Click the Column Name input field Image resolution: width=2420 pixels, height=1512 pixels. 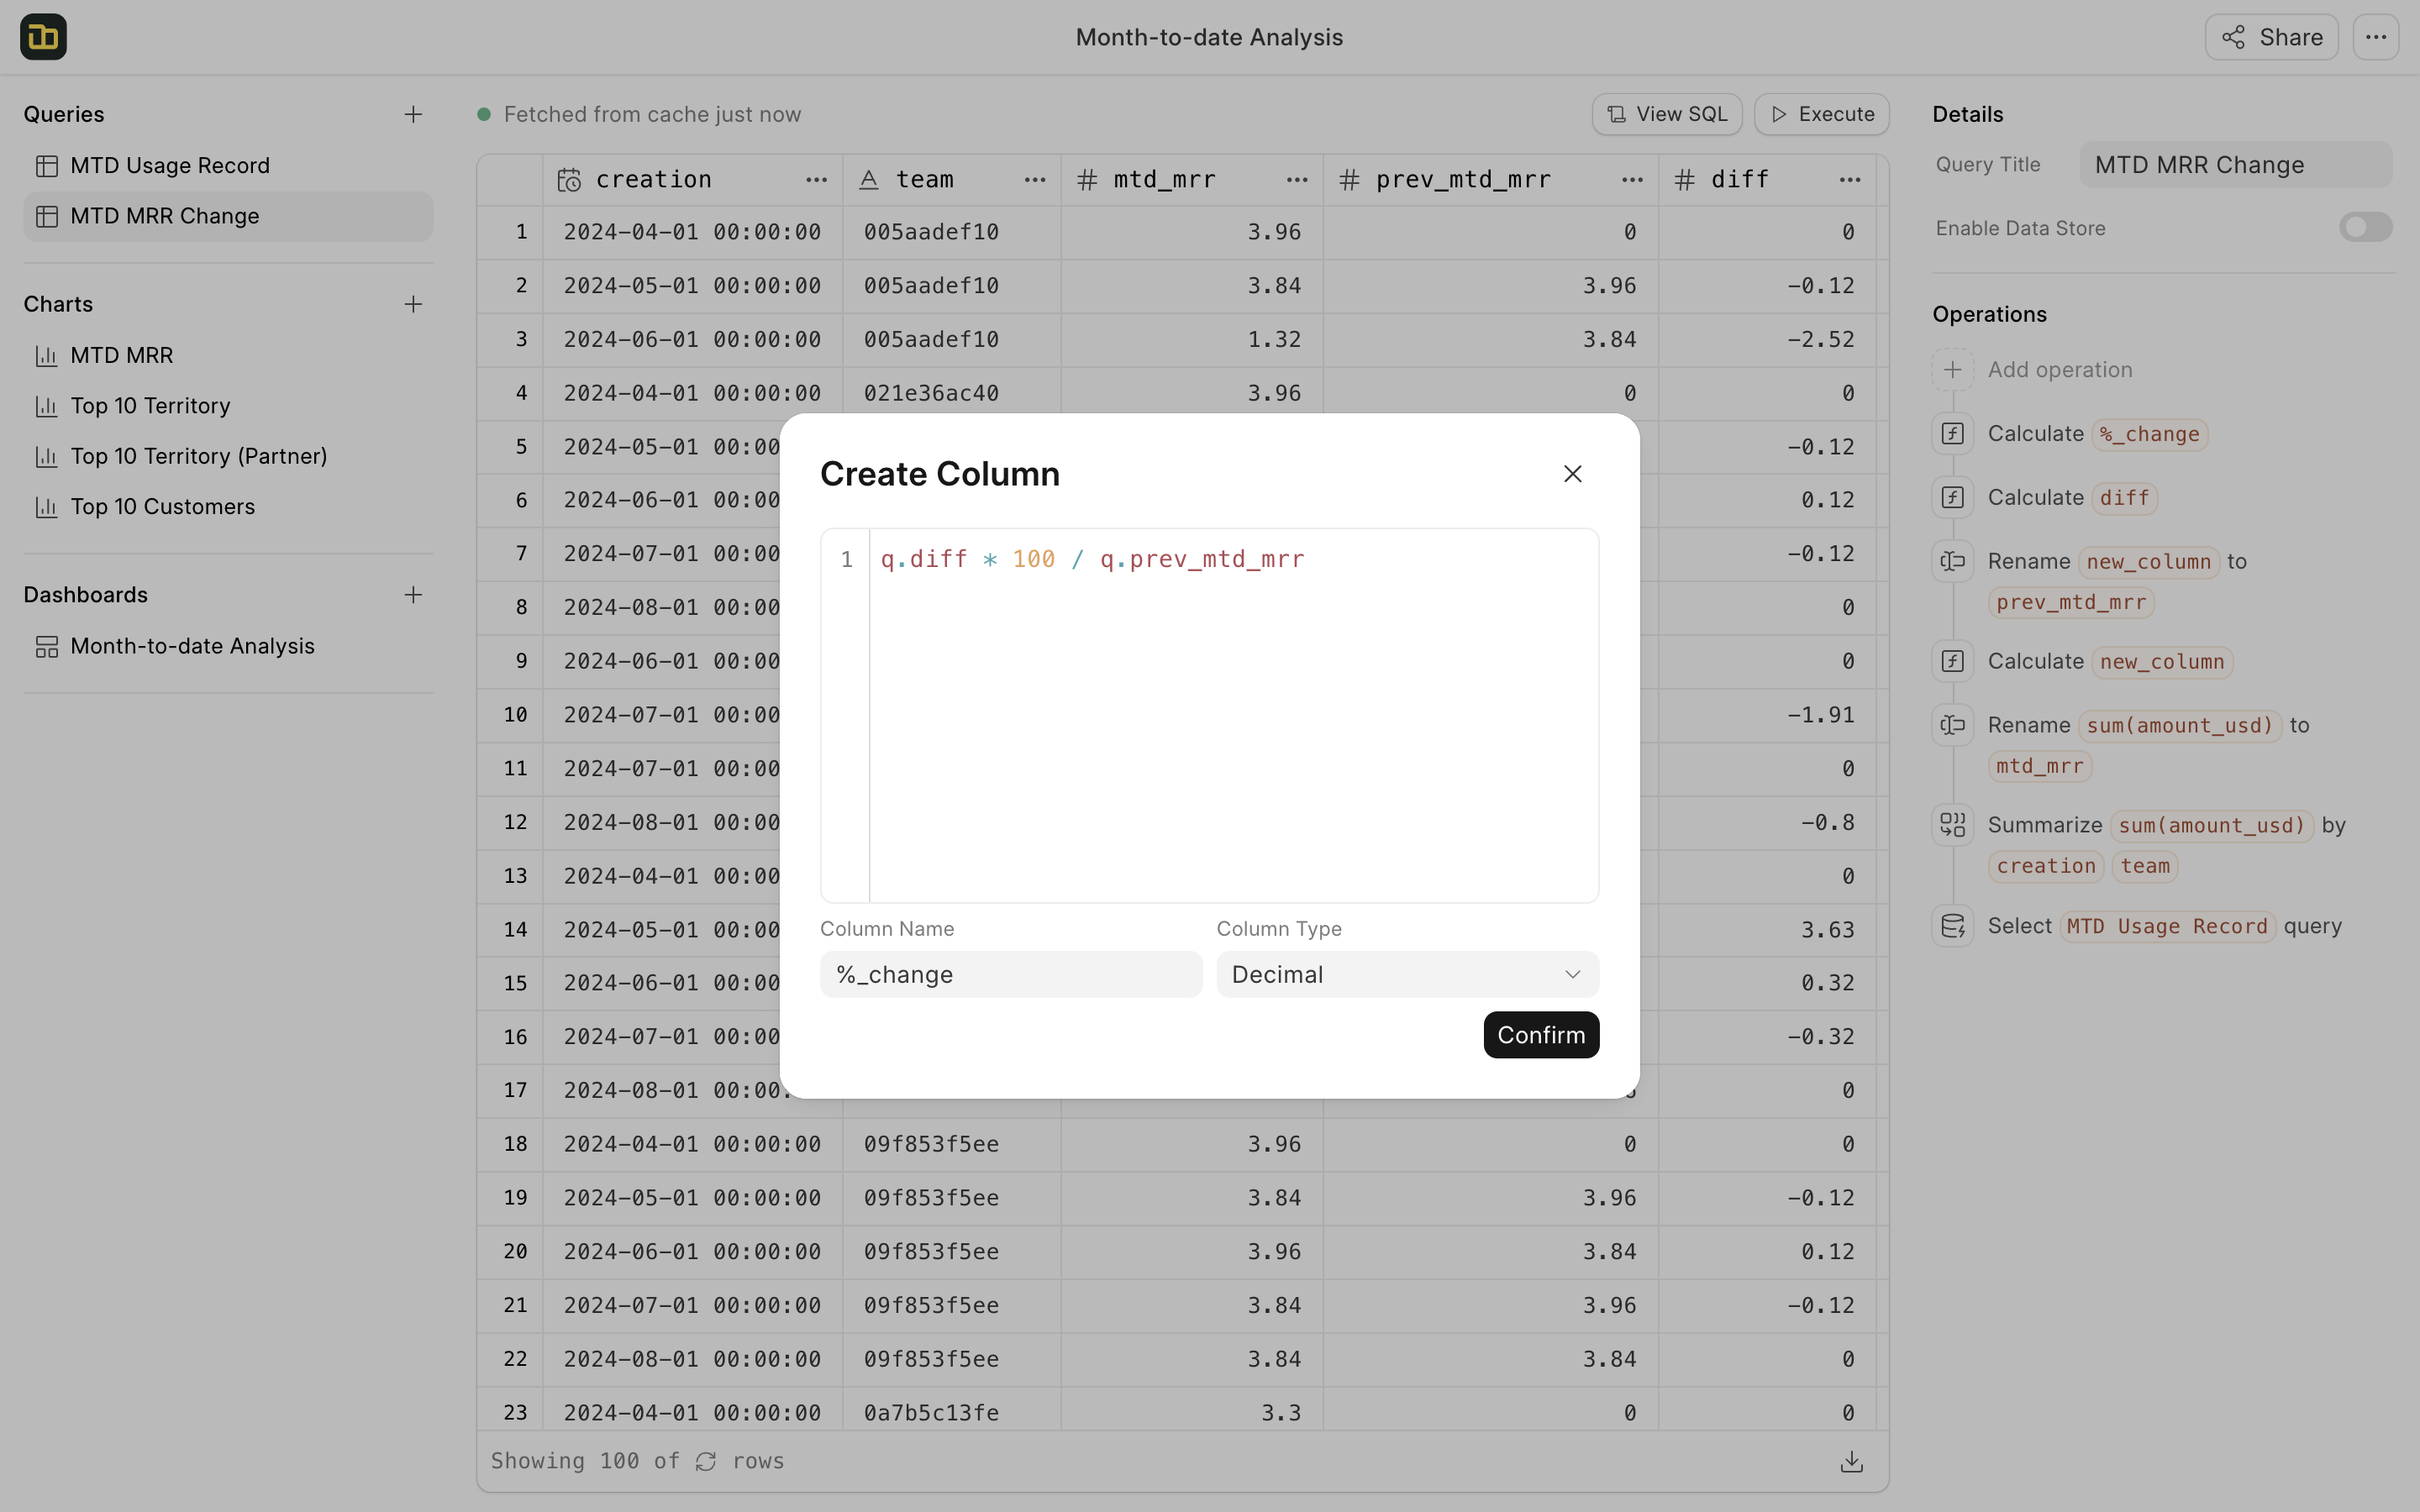point(1011,974)
